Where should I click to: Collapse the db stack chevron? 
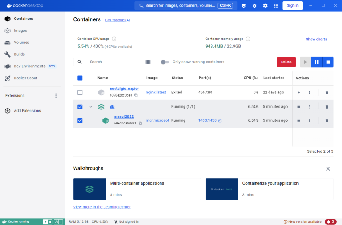tap(91, 107)
